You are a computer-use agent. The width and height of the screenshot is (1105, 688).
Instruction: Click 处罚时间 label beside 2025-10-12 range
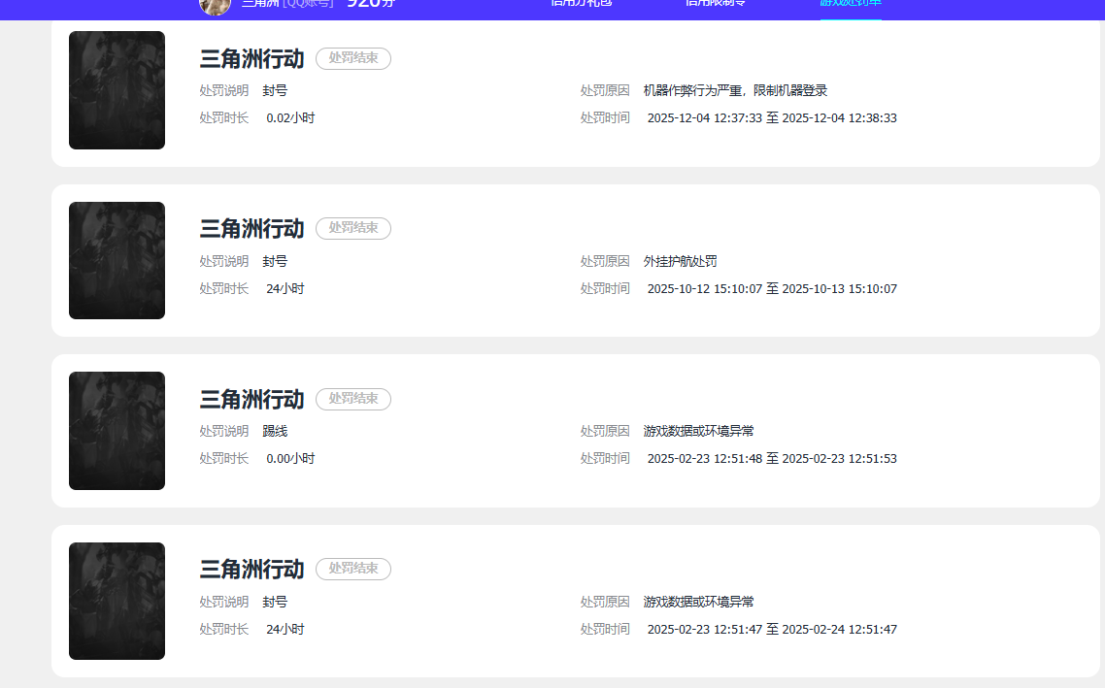coord(605,289)
